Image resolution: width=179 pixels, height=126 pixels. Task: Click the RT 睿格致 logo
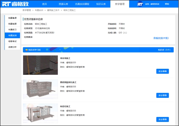[15, 4]
